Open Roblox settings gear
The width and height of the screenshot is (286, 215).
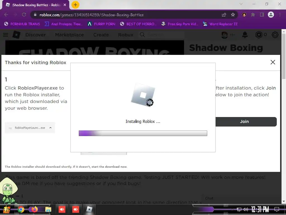[x=275, y=35]
